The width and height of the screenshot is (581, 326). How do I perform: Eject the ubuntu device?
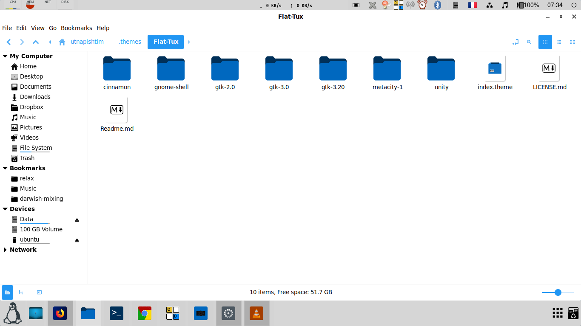[x=77, y=240]
